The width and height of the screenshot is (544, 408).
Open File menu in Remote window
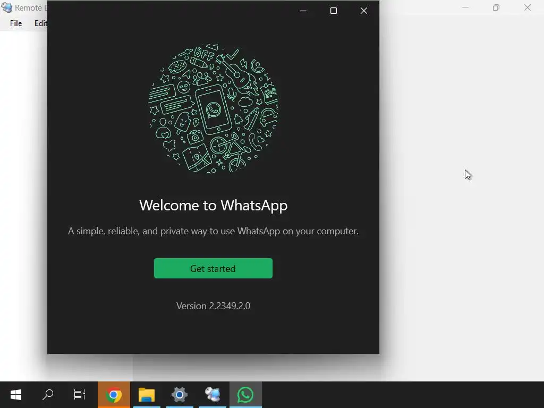coord(16,23)
